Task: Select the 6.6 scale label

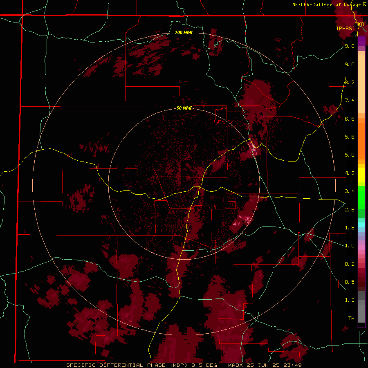Action: [x=350, y=119]
